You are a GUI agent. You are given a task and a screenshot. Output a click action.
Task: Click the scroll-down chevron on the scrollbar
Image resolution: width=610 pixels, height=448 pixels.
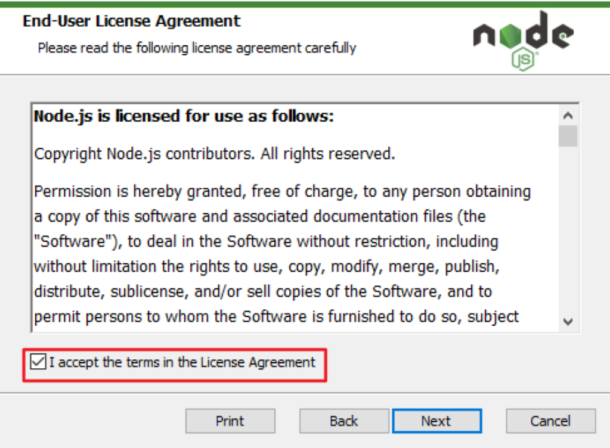click(567, 322)
